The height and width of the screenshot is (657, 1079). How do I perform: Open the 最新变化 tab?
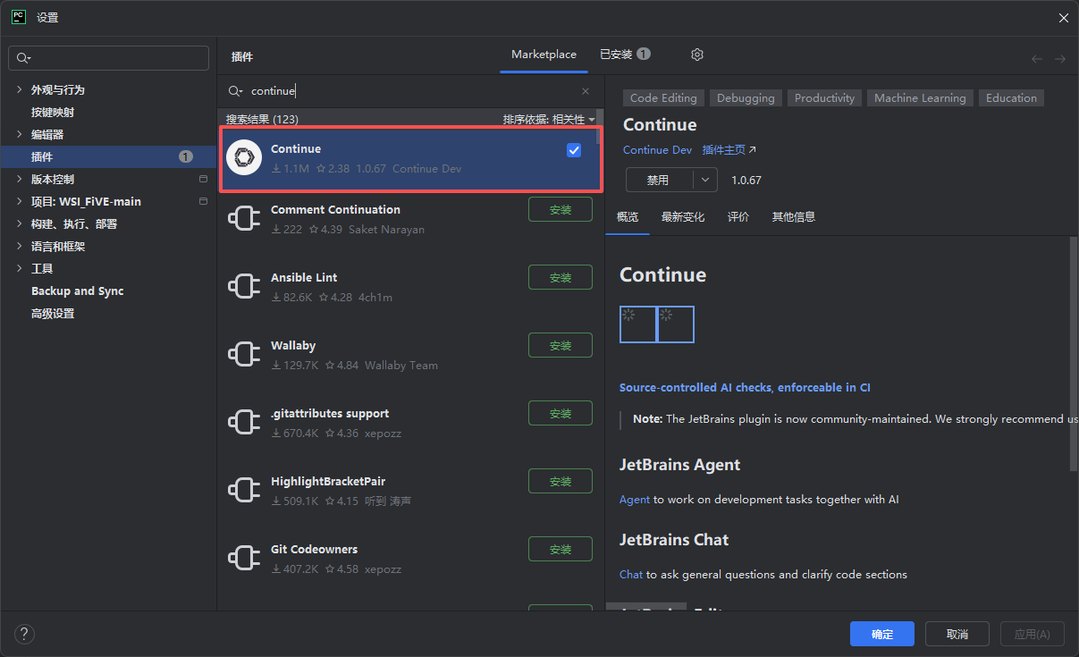pyautogui.click(x=683, y=217)
